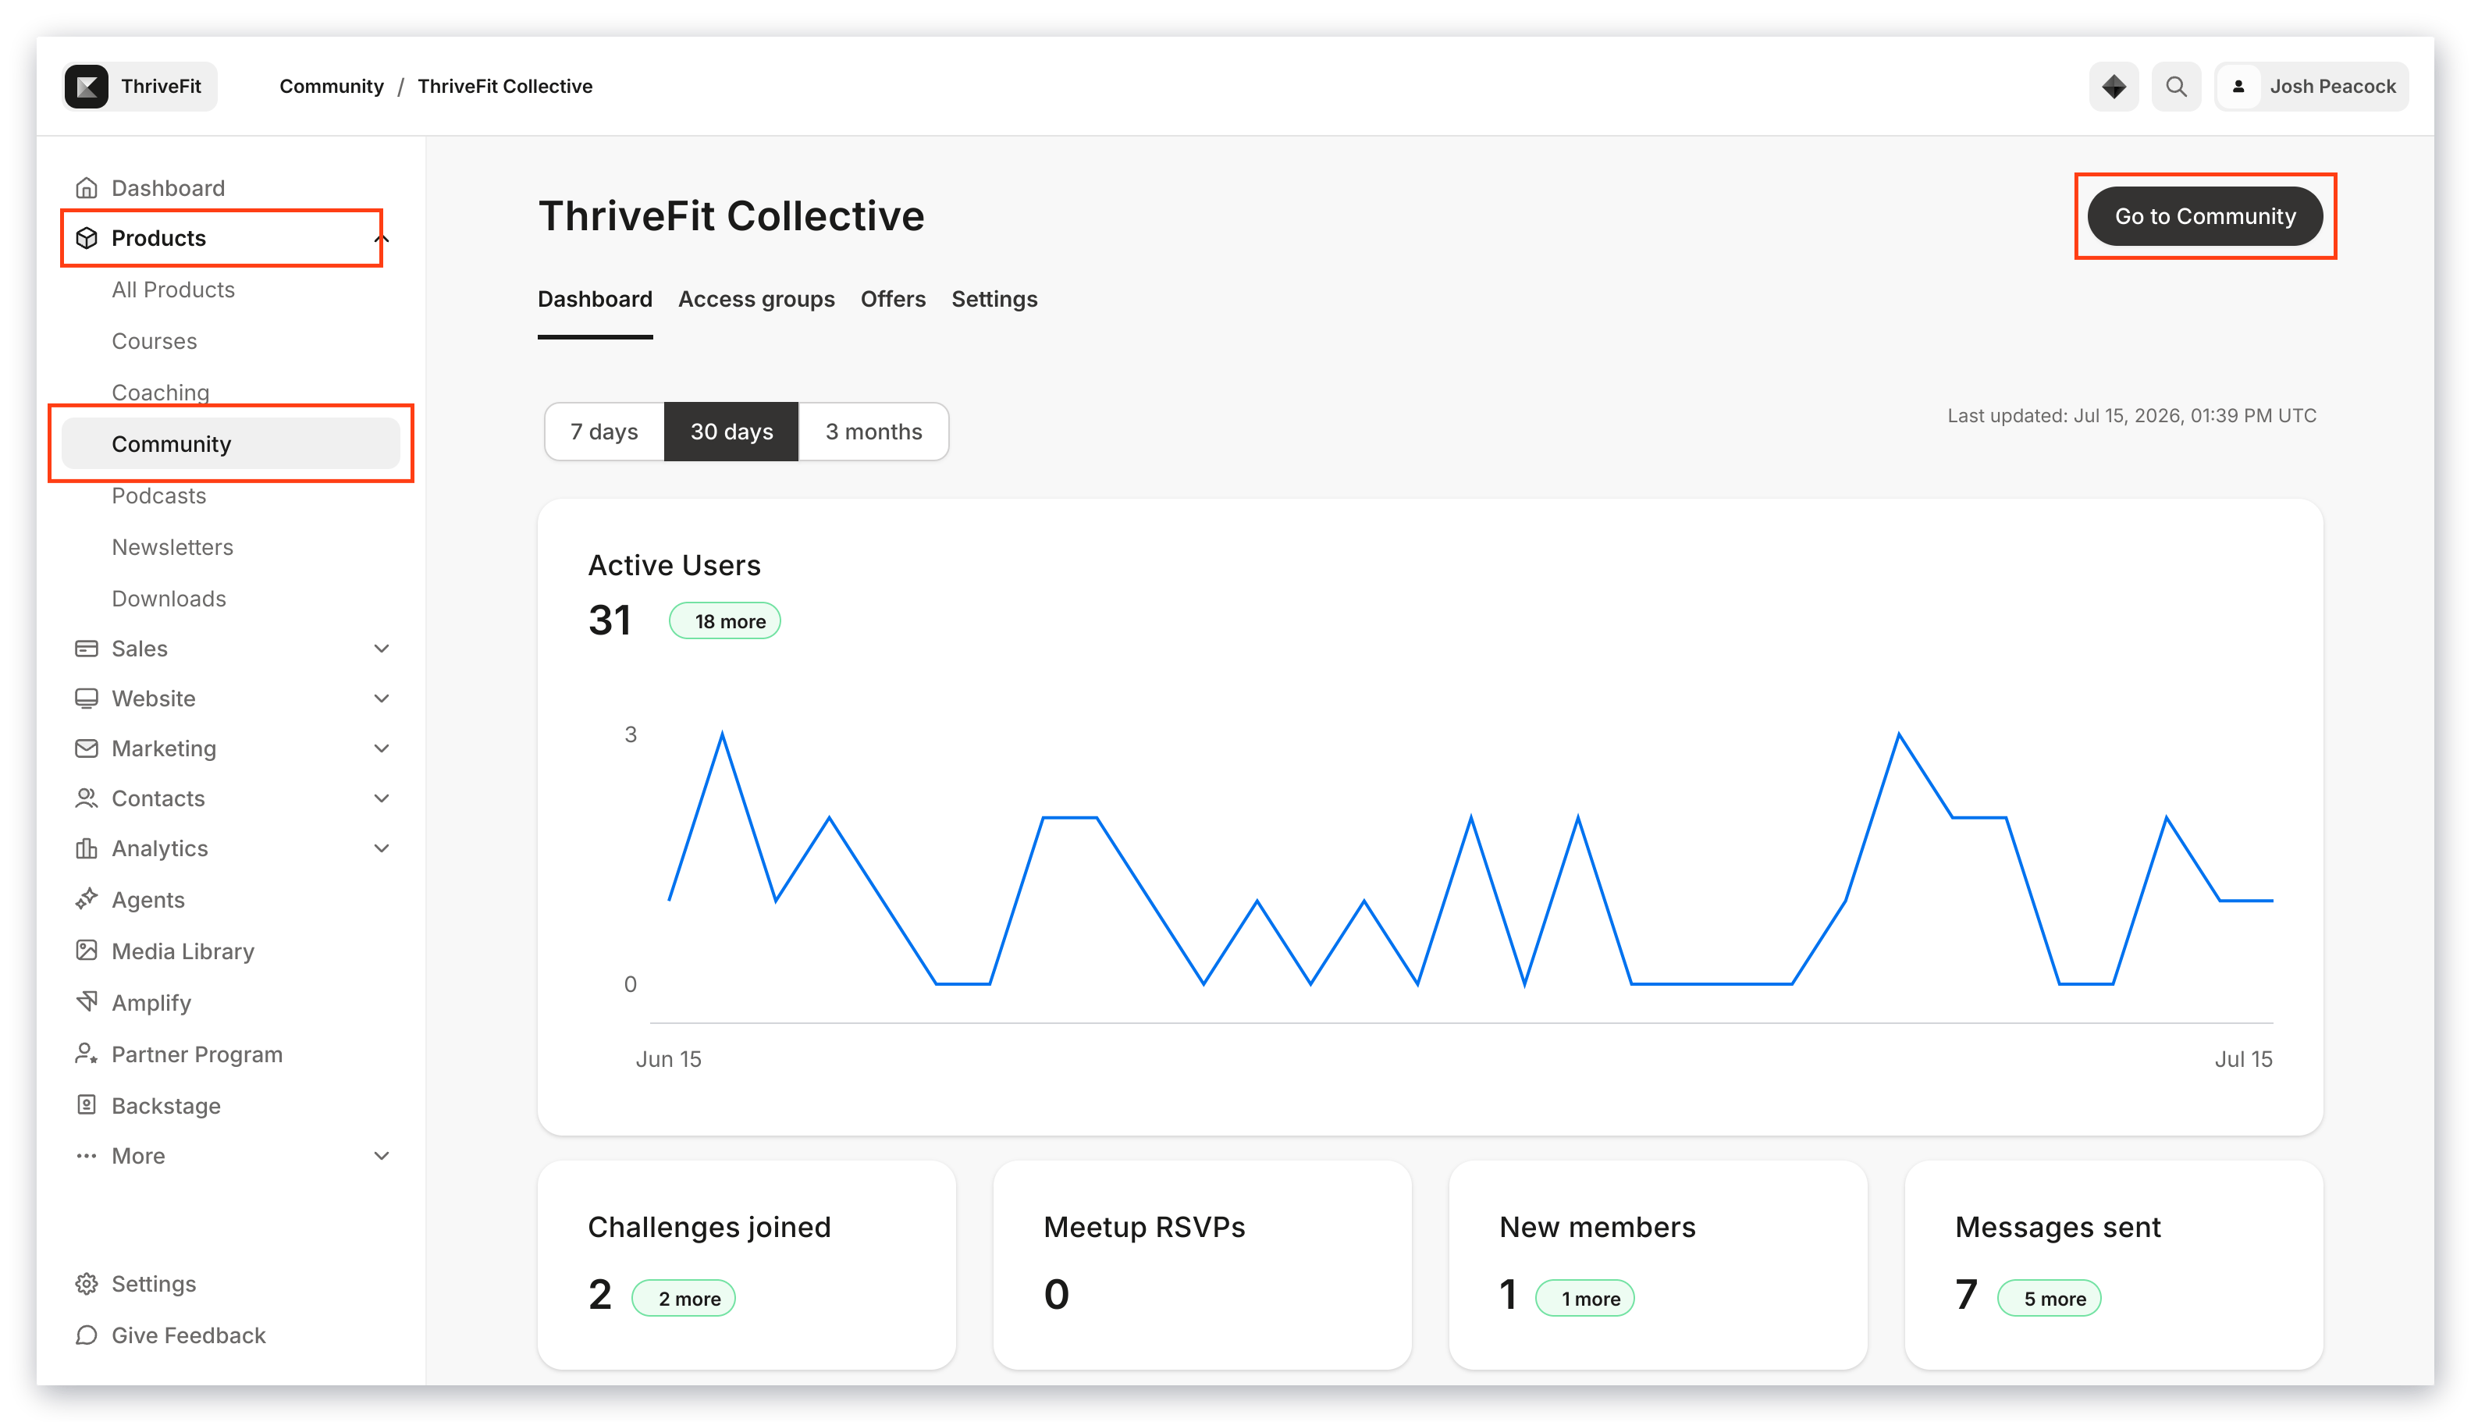The width and height of the screenshot is (2471, 1422).
Task: Click the Community breadcrumb link
Action: pyautogui.click(x=331, y=86)
